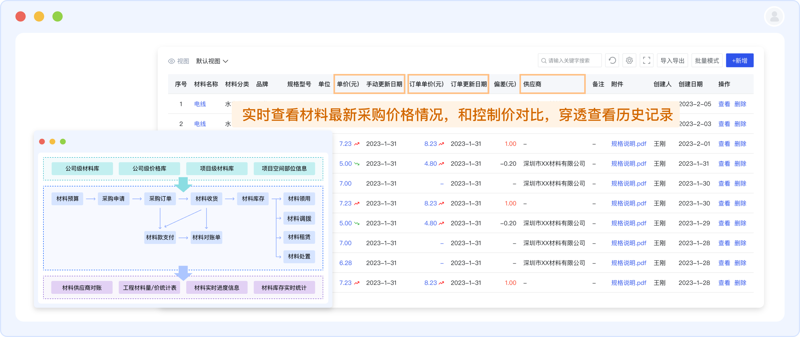Select the 材料领用 flow node
This screenshot has width=800, height=337.
tap(299, 199)
